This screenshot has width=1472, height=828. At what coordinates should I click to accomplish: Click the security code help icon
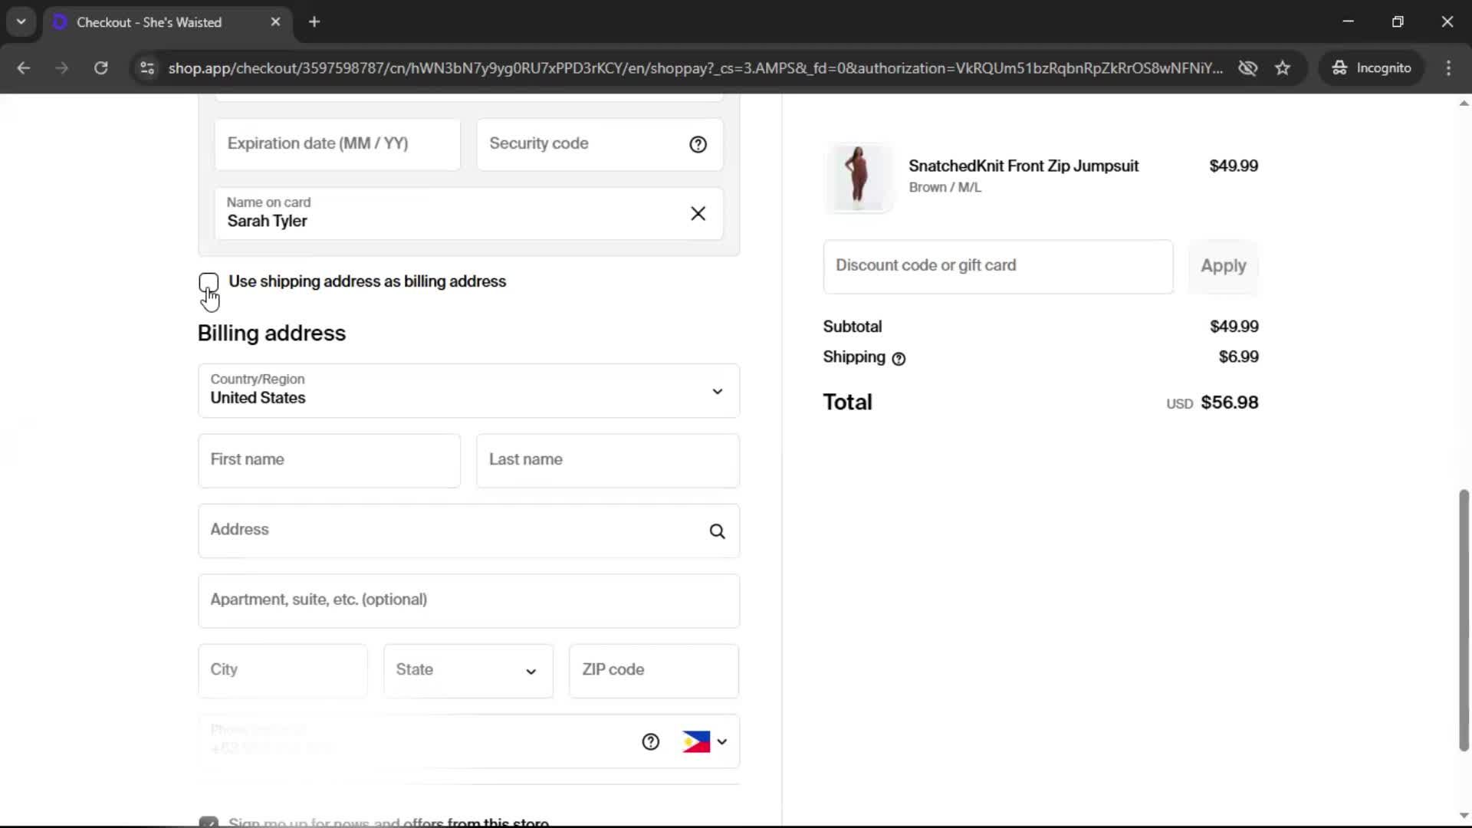tap(698, 144)
